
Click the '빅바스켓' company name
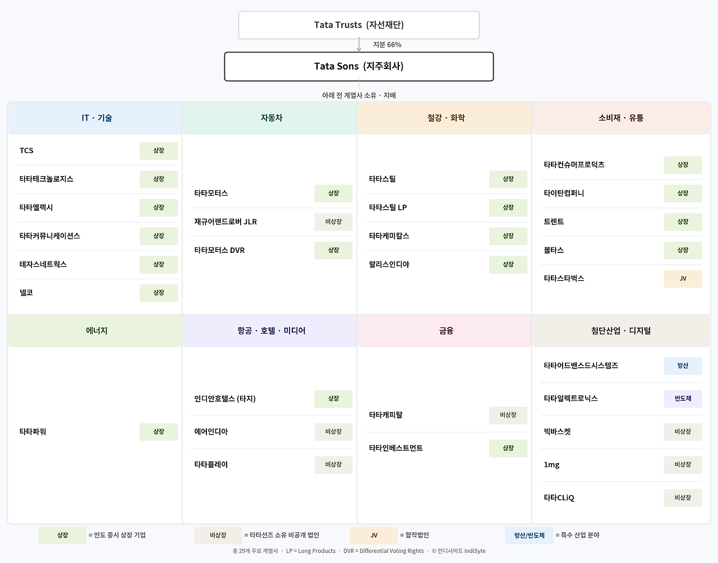coord(557,432)
